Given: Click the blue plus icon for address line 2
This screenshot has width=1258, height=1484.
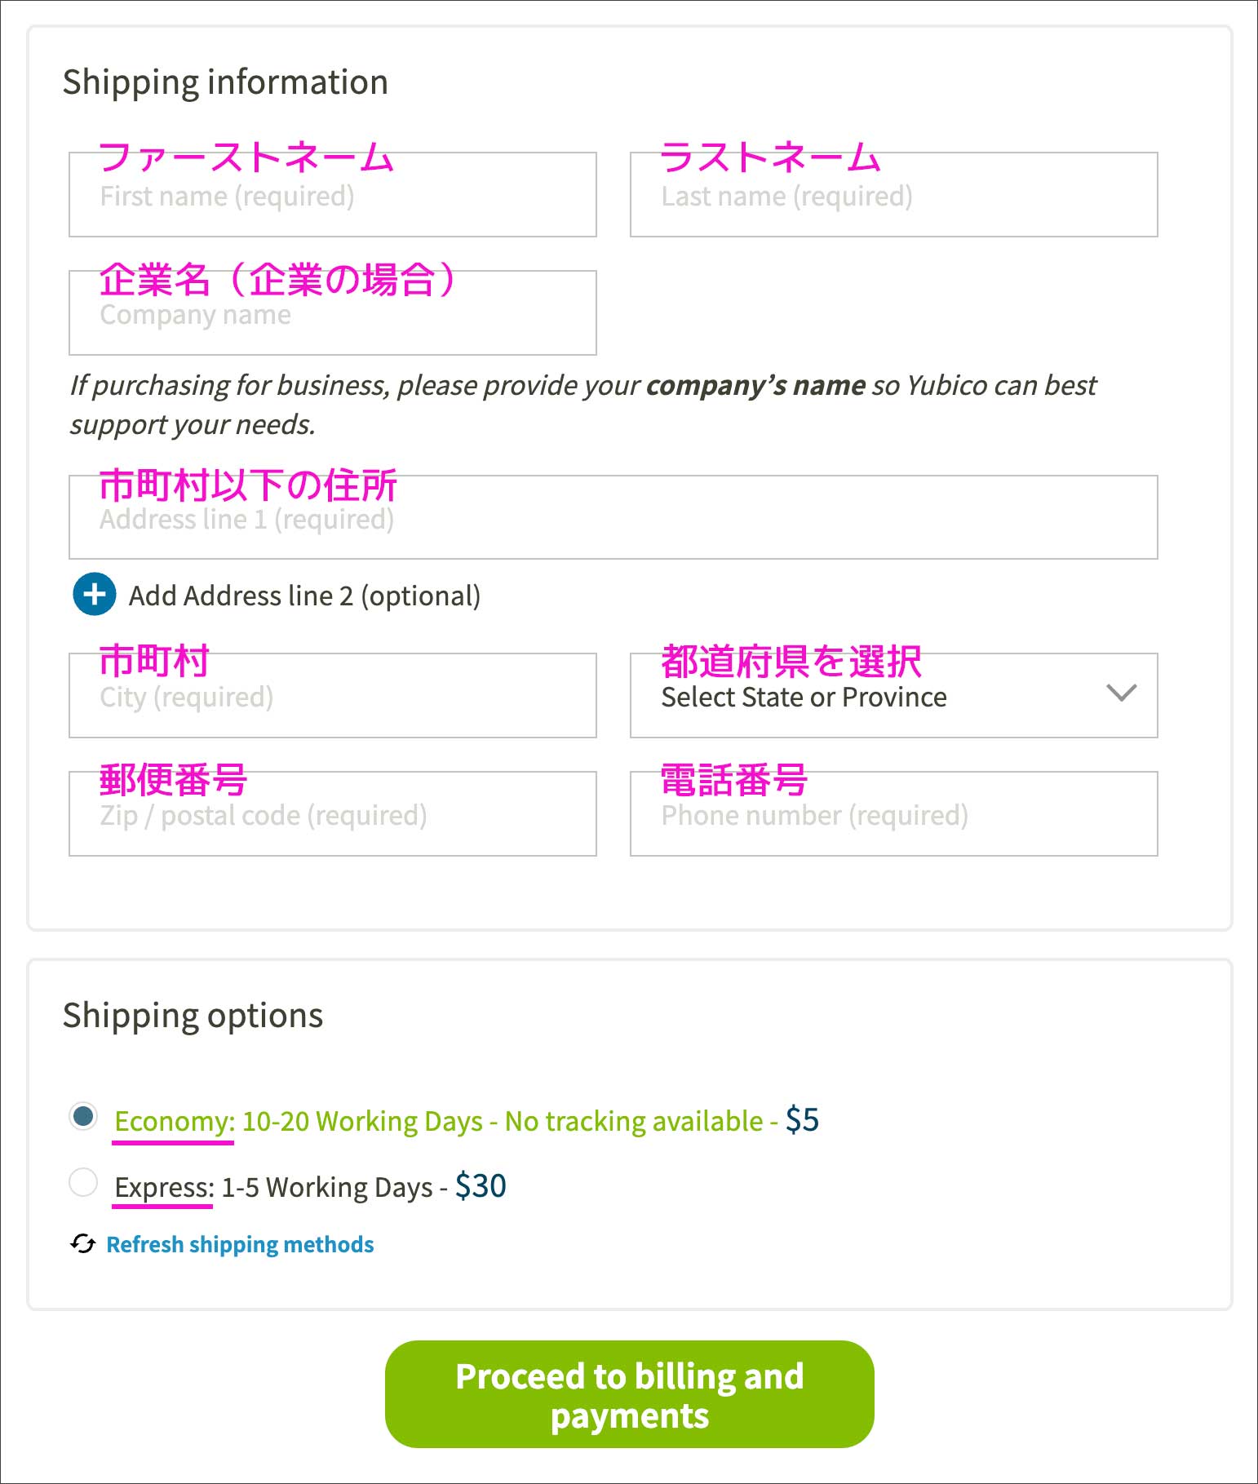Looking at the screenshot, I should (95, 594).
